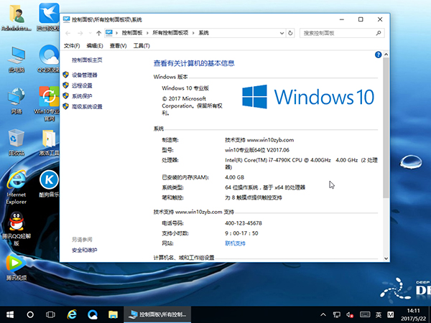The width and height of the screenshot is (431, 323).
Task: Open the 工具(T) menu
Action: click(140, 46)
